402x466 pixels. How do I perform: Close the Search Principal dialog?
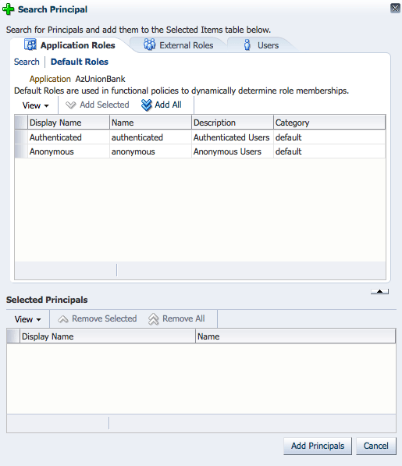click(x=395, y=9)
